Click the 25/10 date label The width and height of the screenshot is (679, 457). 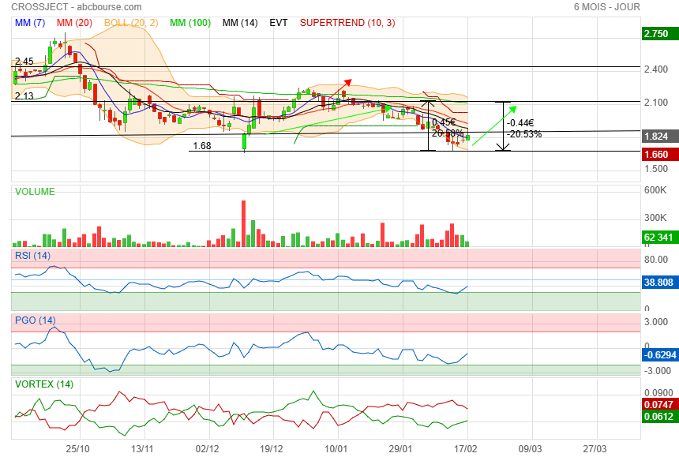pyautogui.click(x=77, y=449)
